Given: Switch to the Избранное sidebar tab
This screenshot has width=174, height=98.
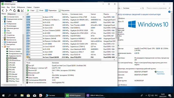Looking at the screenshot, I should click(x=11, y=14).
